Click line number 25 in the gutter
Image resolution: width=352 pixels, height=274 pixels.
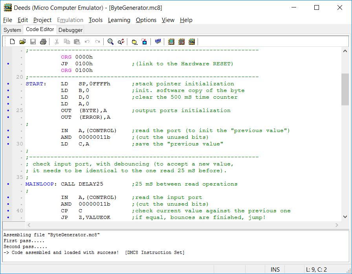[20, 110]
